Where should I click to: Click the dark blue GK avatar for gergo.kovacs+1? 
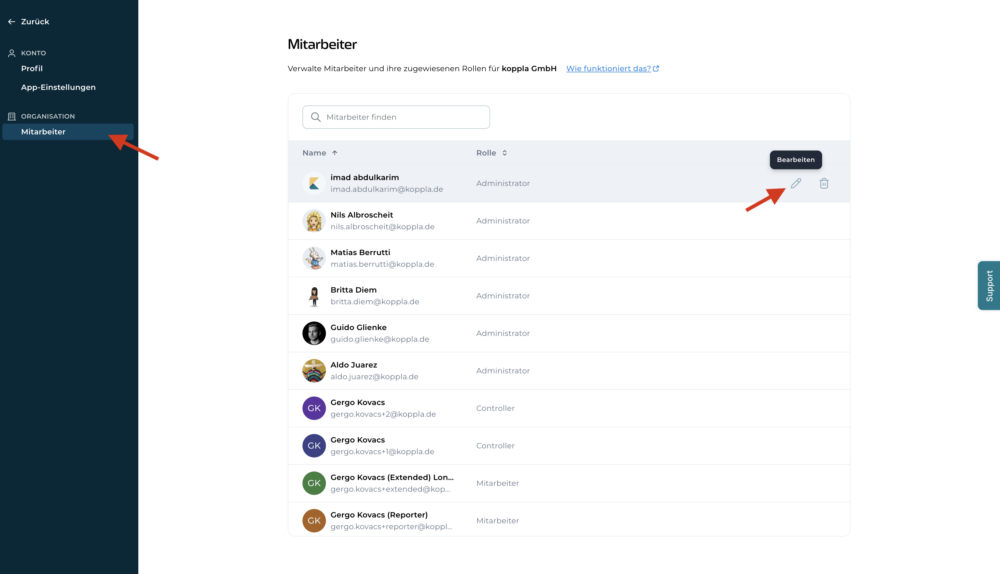coord(314,445)
